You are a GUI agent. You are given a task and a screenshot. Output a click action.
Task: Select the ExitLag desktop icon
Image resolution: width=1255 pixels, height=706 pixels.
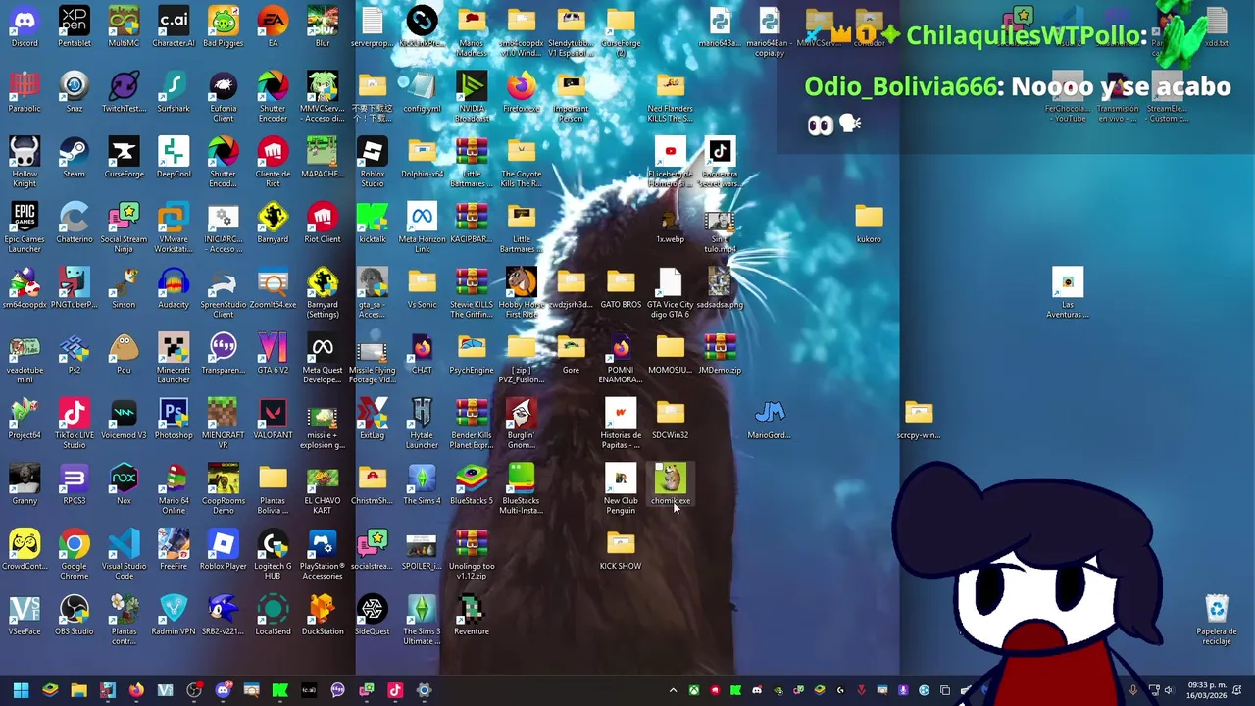click(373, 419)
